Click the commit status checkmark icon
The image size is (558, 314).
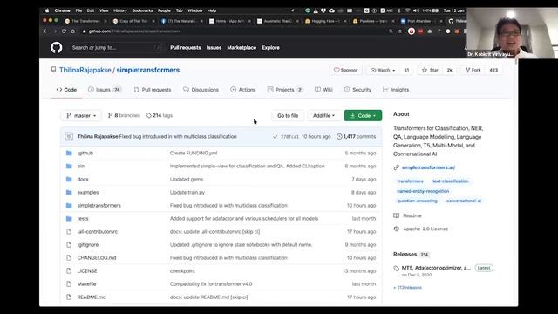click(275, 137)
